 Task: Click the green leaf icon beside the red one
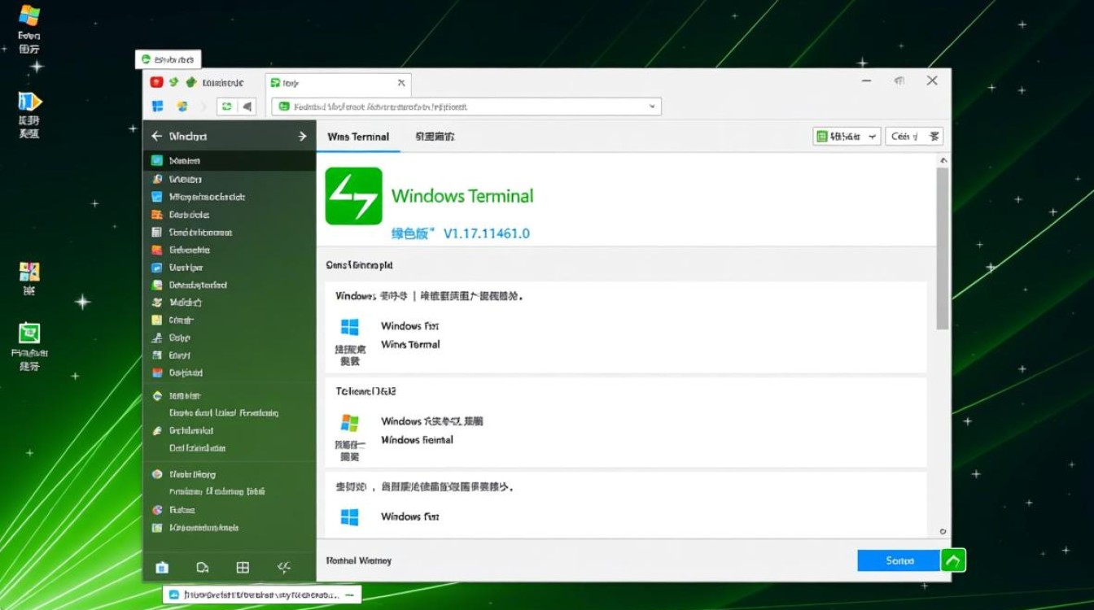pos(174,81)
